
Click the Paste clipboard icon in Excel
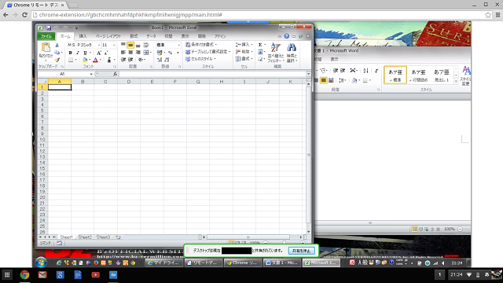point(46,47)
